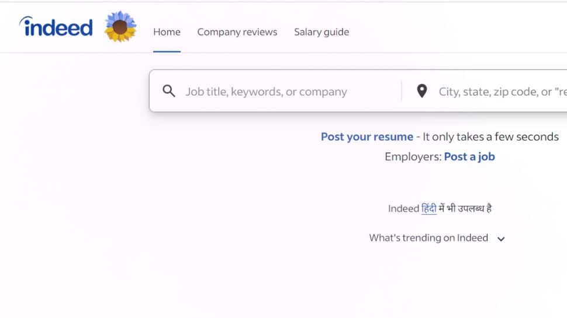The height and width of the screenshot is (318, 567).
Task: Click the 'Employers:' label
Action: tap(413, 156)
